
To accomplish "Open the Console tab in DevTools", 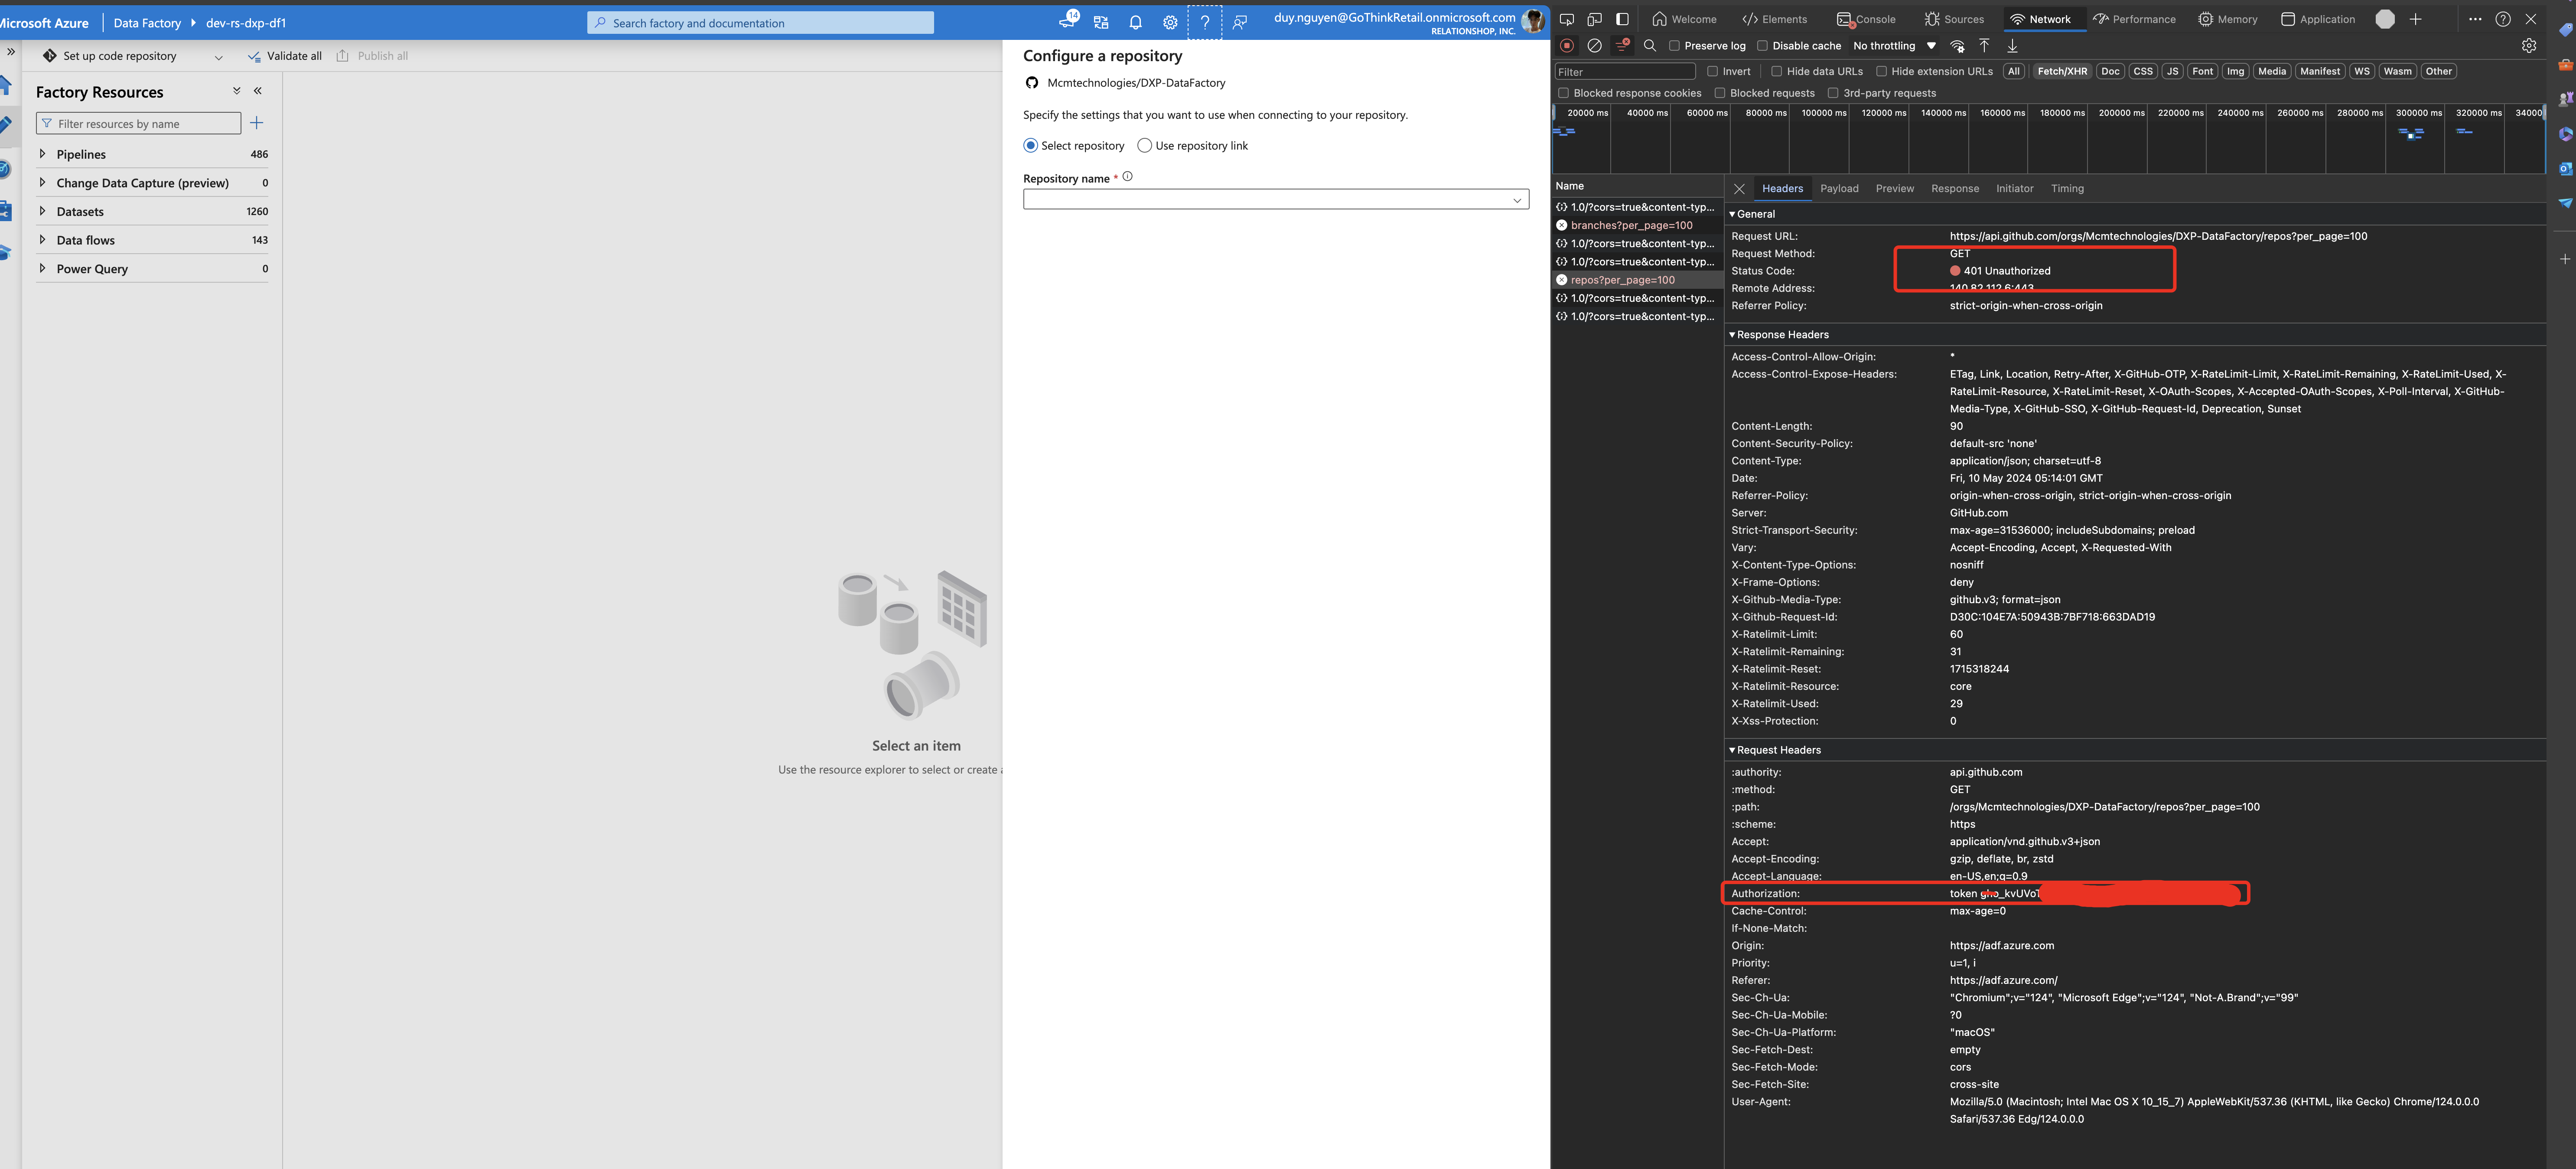I will point(1866,19).
